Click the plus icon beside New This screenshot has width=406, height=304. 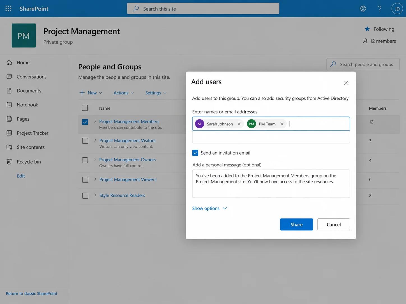coord(82,93)
